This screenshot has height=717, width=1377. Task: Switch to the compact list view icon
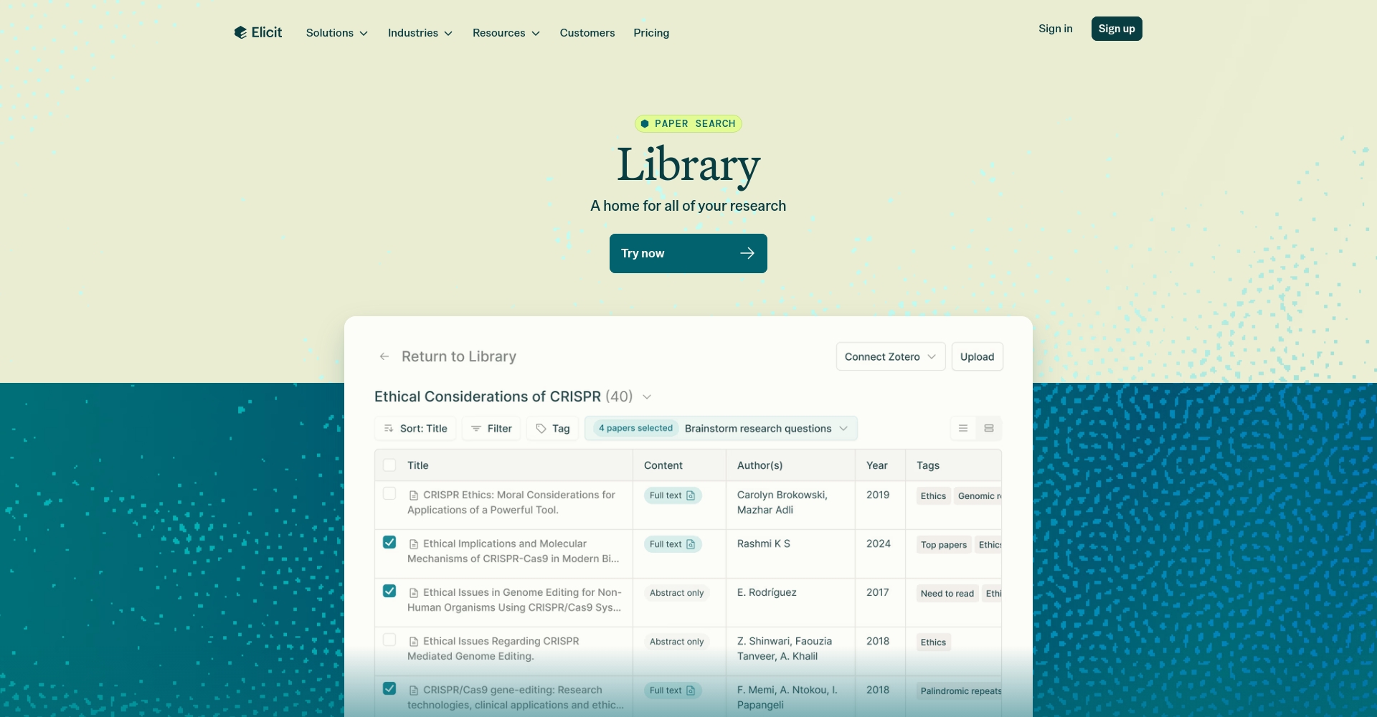coord(963,428)
